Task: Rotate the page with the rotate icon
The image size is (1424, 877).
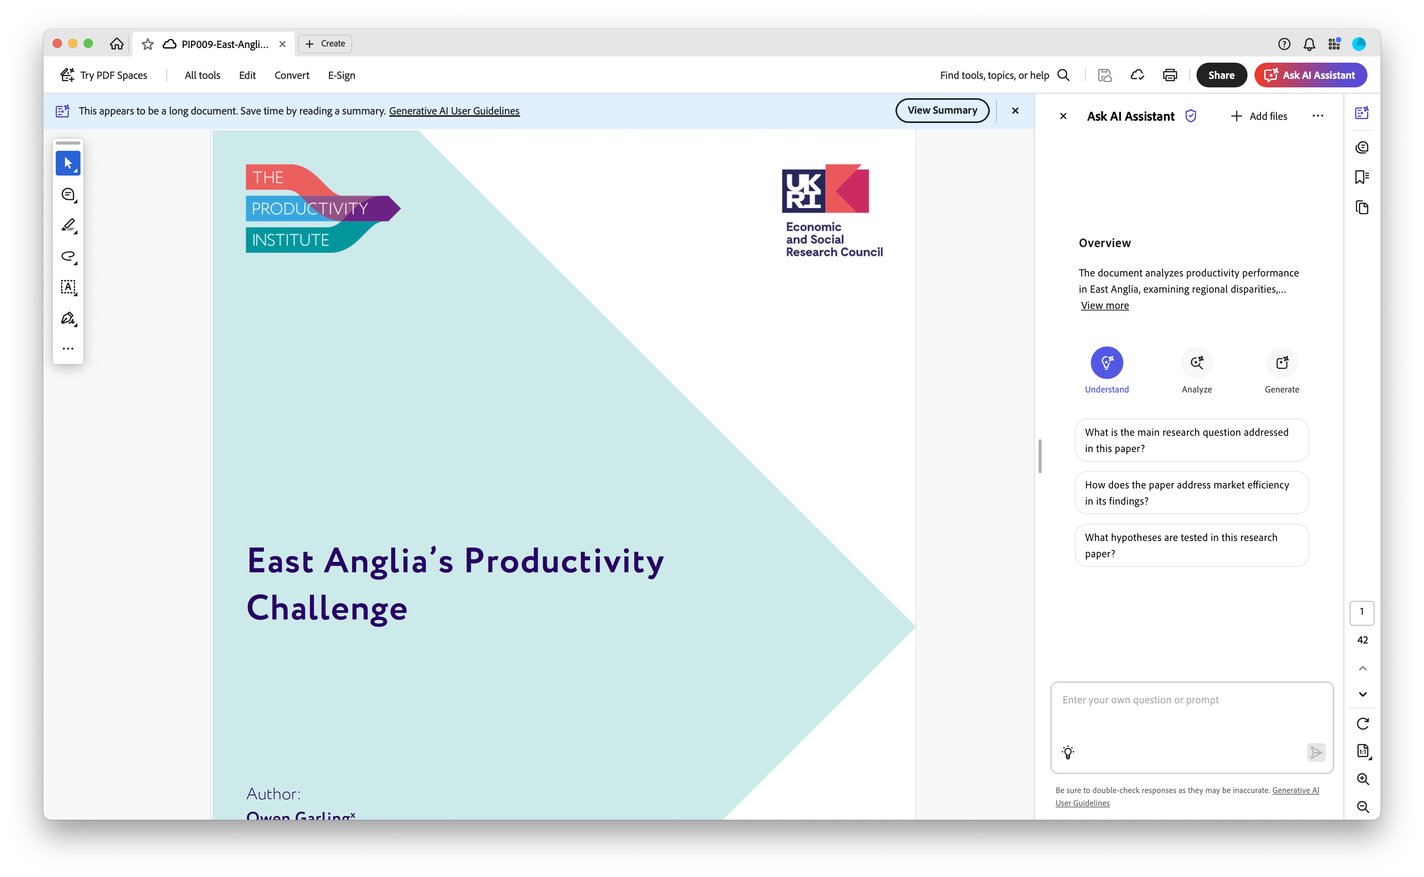Action: coord(1362,723)
